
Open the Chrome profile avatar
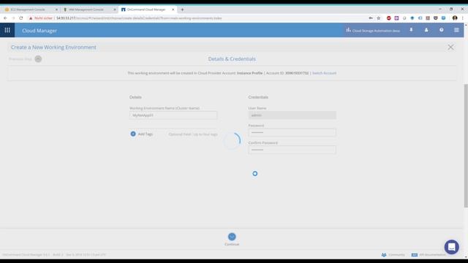[x=455, y=18]
